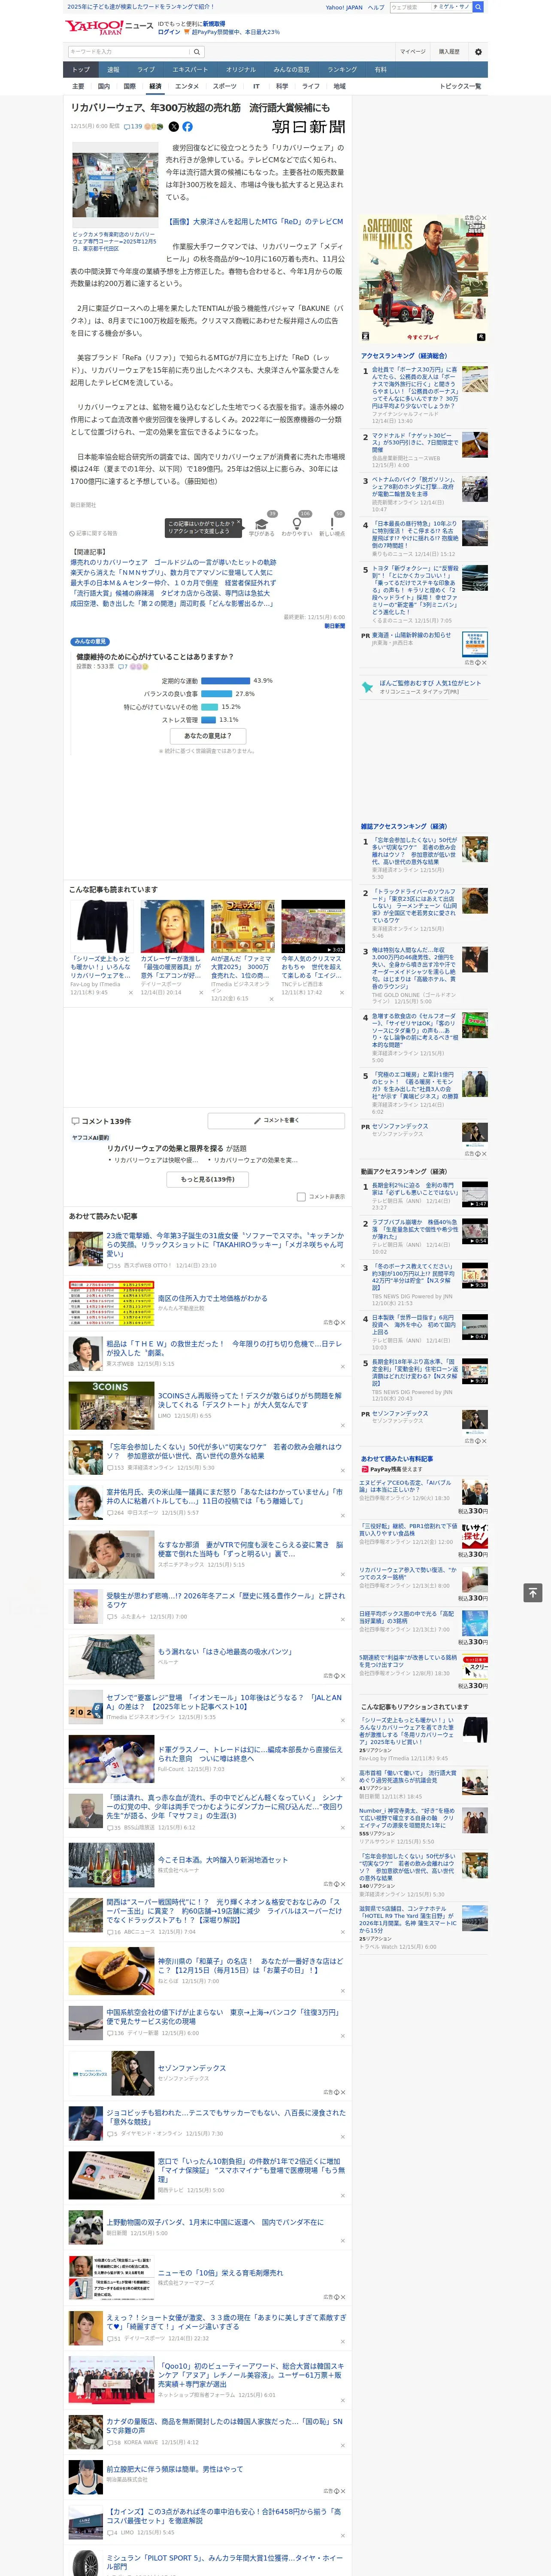
Task: Click the ヘルプ link at top
Action: pyautogui.click(x=376, y=7)
